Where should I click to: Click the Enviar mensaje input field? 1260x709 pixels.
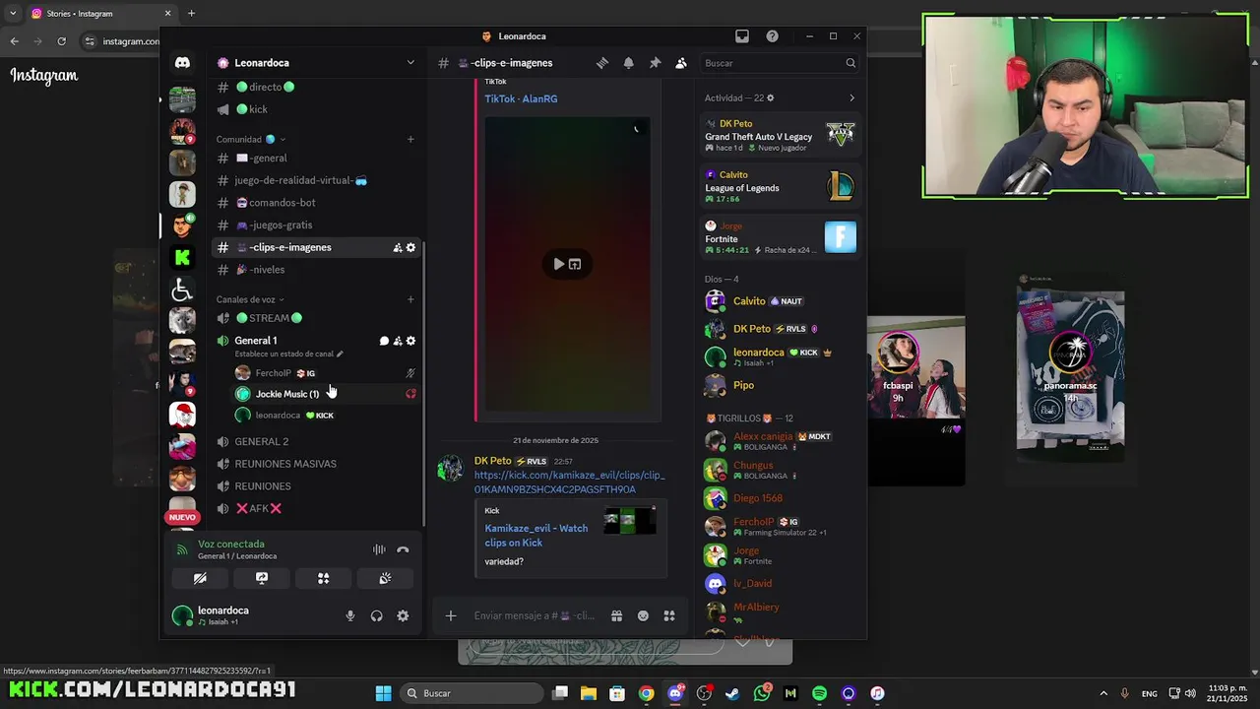[x=535, y=616]
